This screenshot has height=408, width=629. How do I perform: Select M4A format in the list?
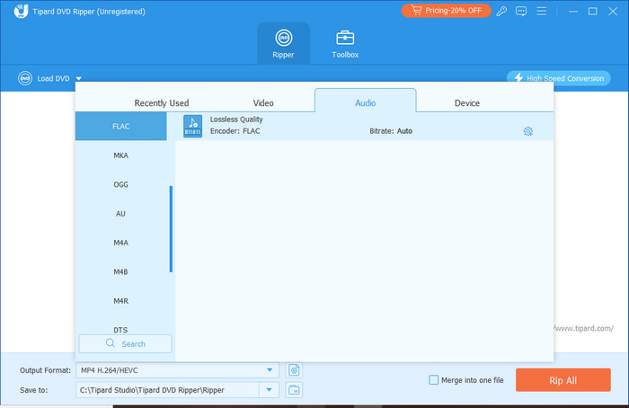120,243
